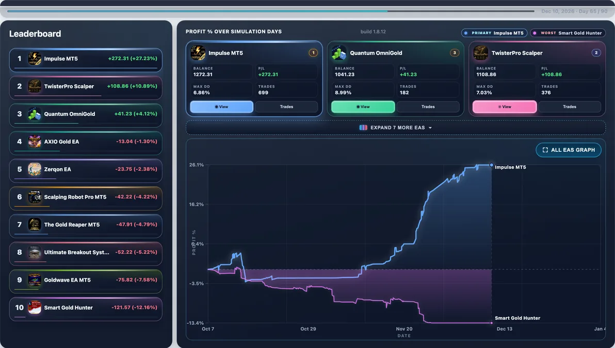Click the Nov 20 date axis label

(404, 329)
